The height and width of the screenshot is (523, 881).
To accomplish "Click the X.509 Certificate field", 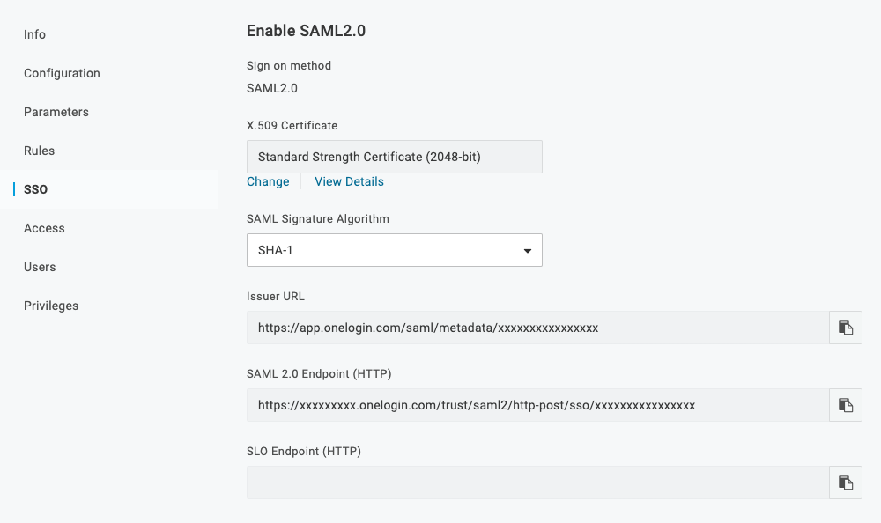I will (x=394, y=157).
